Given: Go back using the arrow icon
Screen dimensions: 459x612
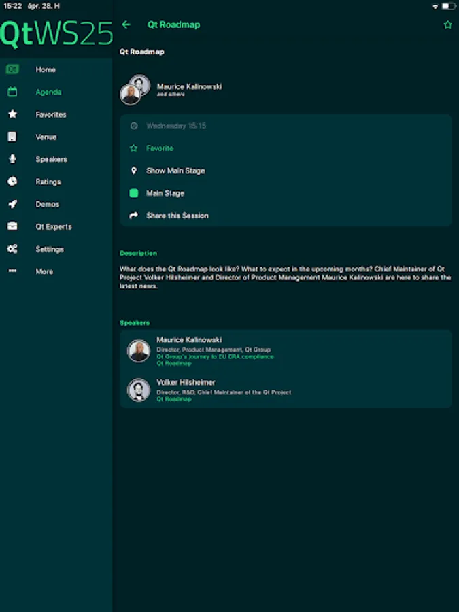Looking at the screenshot, I should point(126,24).
